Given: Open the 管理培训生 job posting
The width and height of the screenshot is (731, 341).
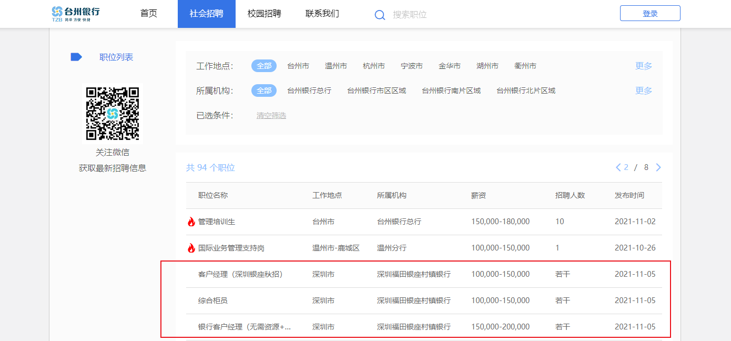Looking at the screenshot, I should (x=217, y=222).
